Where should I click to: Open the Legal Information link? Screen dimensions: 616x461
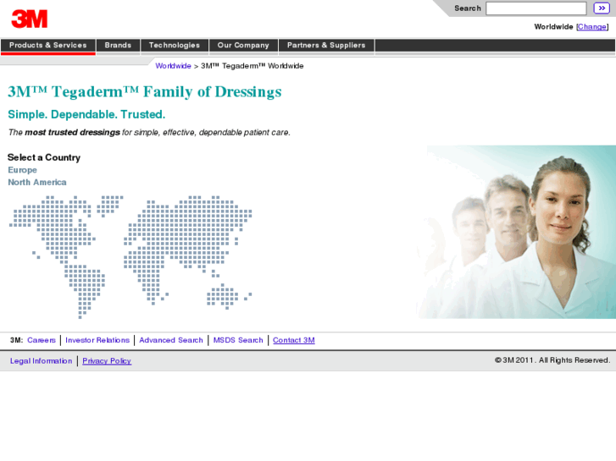tap(42, 361)
